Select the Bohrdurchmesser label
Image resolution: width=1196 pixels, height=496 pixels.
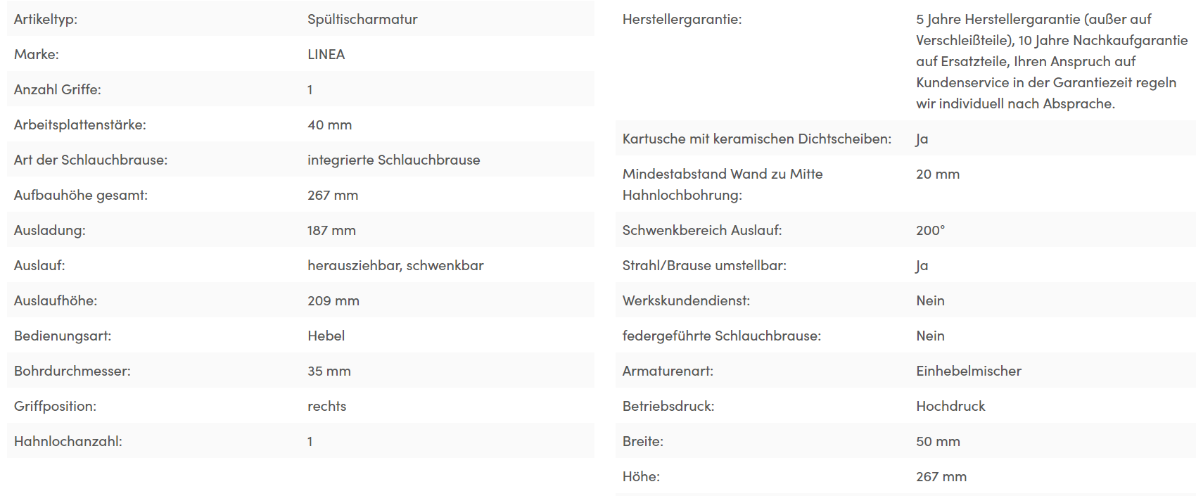tap(72, 371)
